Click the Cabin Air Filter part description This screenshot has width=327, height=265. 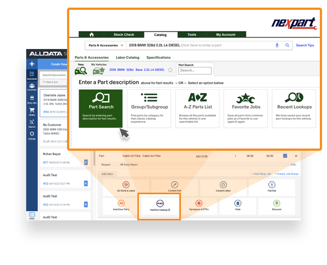tap(142, 156)
